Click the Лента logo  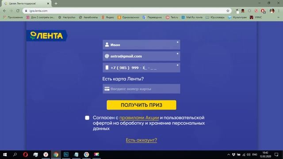click(x=47, y=35)
